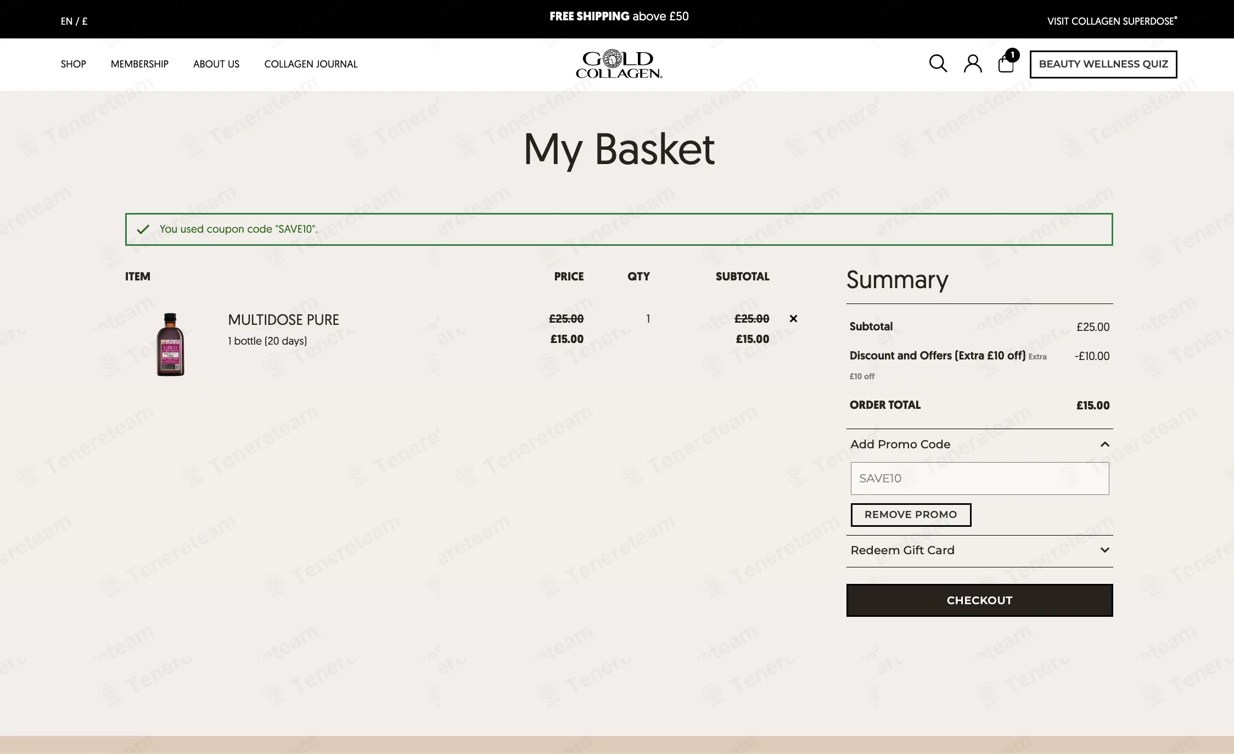Follow the Visit Collagen Superdose link
This screenshot has width=1234, height=754.
pos(1112,21)
